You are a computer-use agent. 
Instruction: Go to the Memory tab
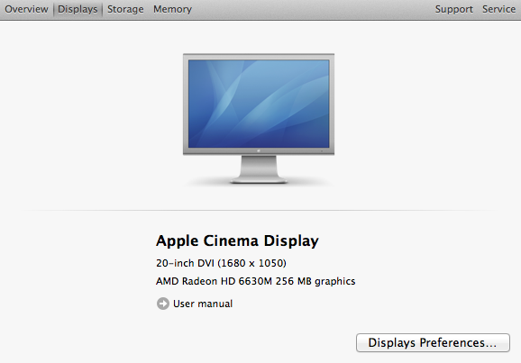coord(172,9)
